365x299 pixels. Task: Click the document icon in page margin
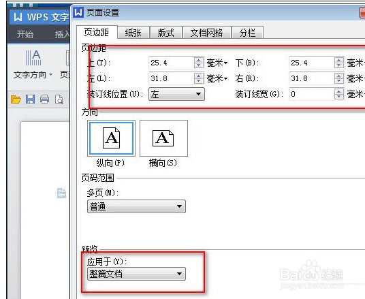click(x=62, y=193)
